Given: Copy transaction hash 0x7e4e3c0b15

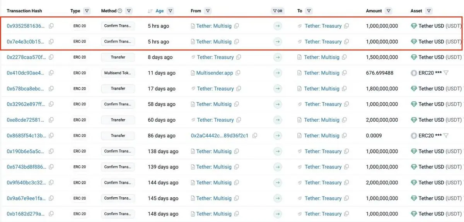Looking at the screenshot, I should tap(51, 42).
